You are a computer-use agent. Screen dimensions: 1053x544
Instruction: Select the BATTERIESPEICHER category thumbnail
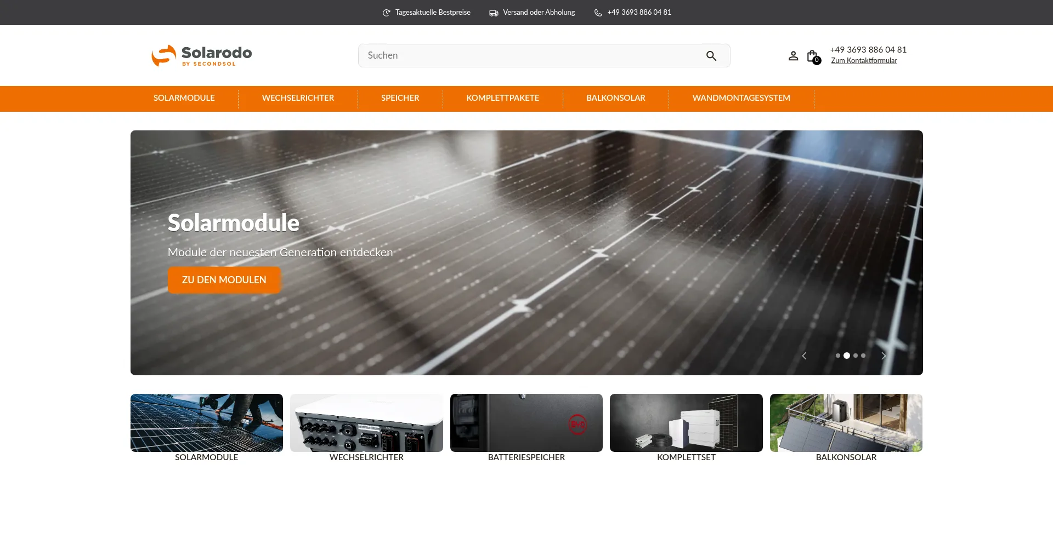point(526,422)
